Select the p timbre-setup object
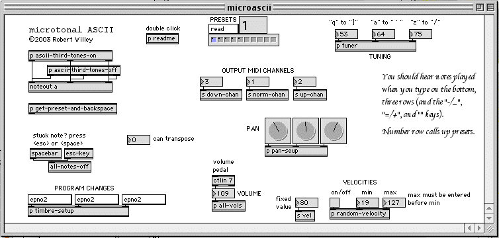 (x=78, y=212)
